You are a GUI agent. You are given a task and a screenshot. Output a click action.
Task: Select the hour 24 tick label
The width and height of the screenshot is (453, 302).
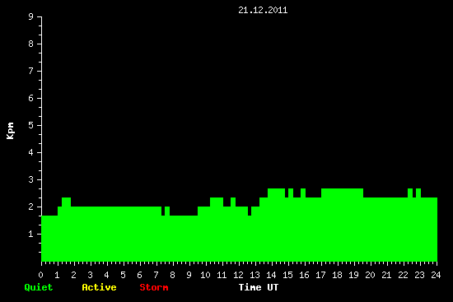pyautogui.click(x=436, y=275)
